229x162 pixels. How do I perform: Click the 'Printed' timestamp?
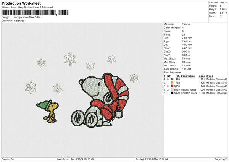pos(152,159)
